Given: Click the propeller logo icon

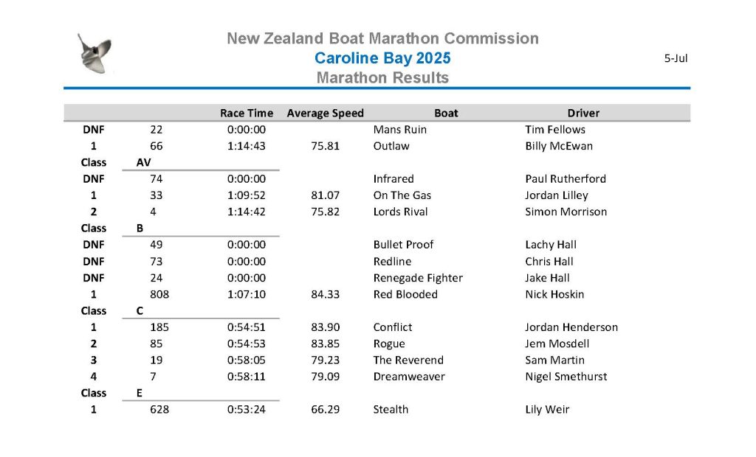Looking at the screenshot, I should [x=94, y=53].
